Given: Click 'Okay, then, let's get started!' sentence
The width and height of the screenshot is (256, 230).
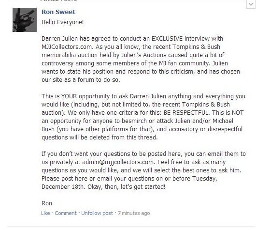Looking at the screenshot, I should pos(127,187).
